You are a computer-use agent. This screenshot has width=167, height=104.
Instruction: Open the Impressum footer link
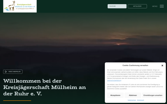(141, 100)
